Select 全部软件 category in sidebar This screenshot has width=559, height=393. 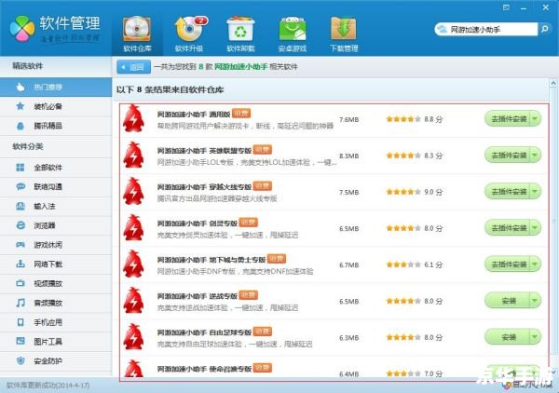(56, 167)
